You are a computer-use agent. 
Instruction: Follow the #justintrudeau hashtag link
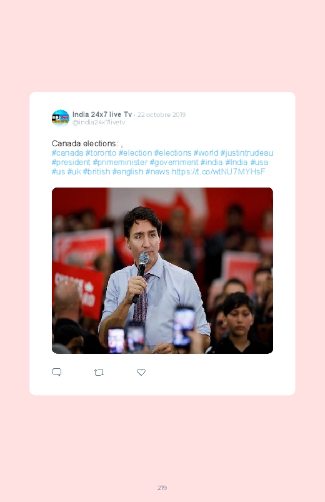tap(246, 153)
